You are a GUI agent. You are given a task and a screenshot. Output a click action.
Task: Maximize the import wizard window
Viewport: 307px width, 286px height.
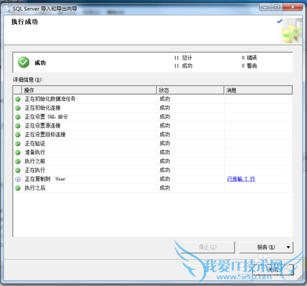click(277, 7)
